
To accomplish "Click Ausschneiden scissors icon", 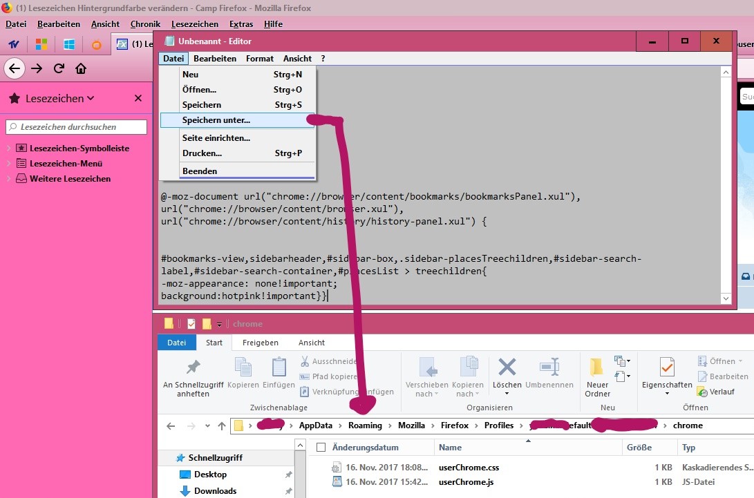I will [304, 361].
